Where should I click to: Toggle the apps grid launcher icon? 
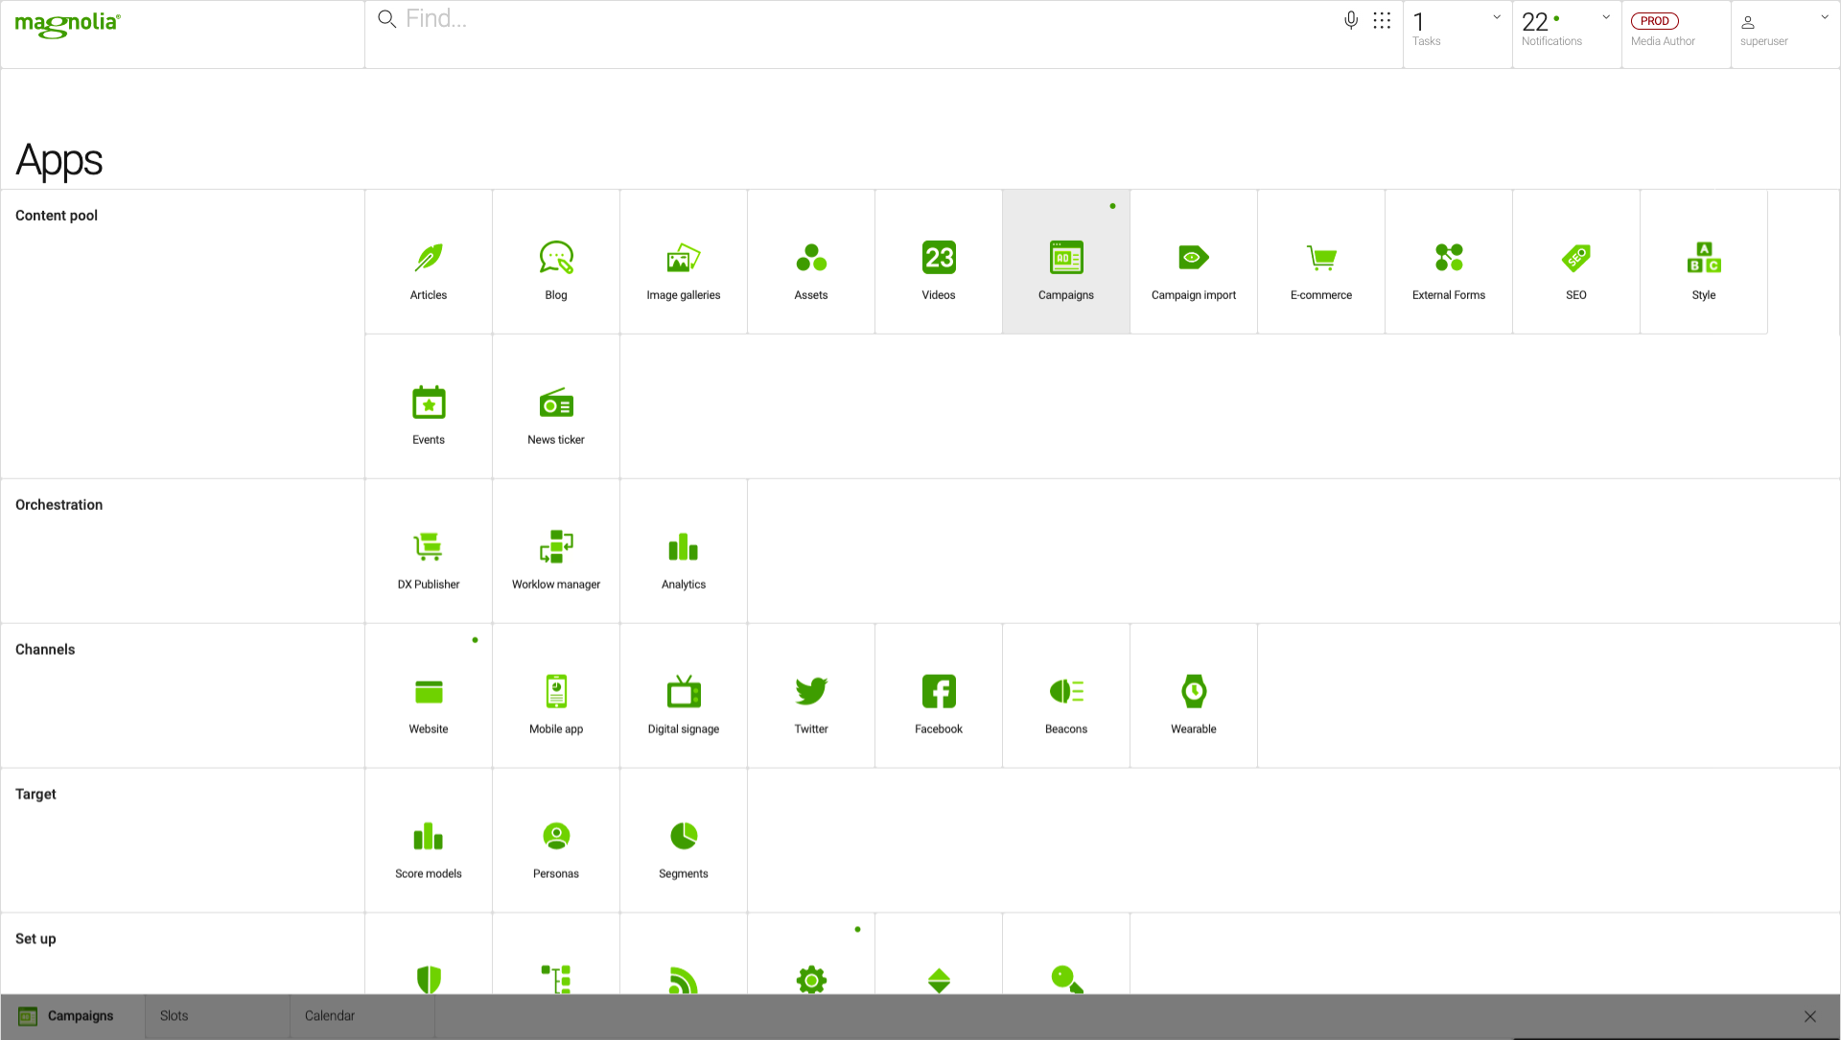tap(1382, 20)
